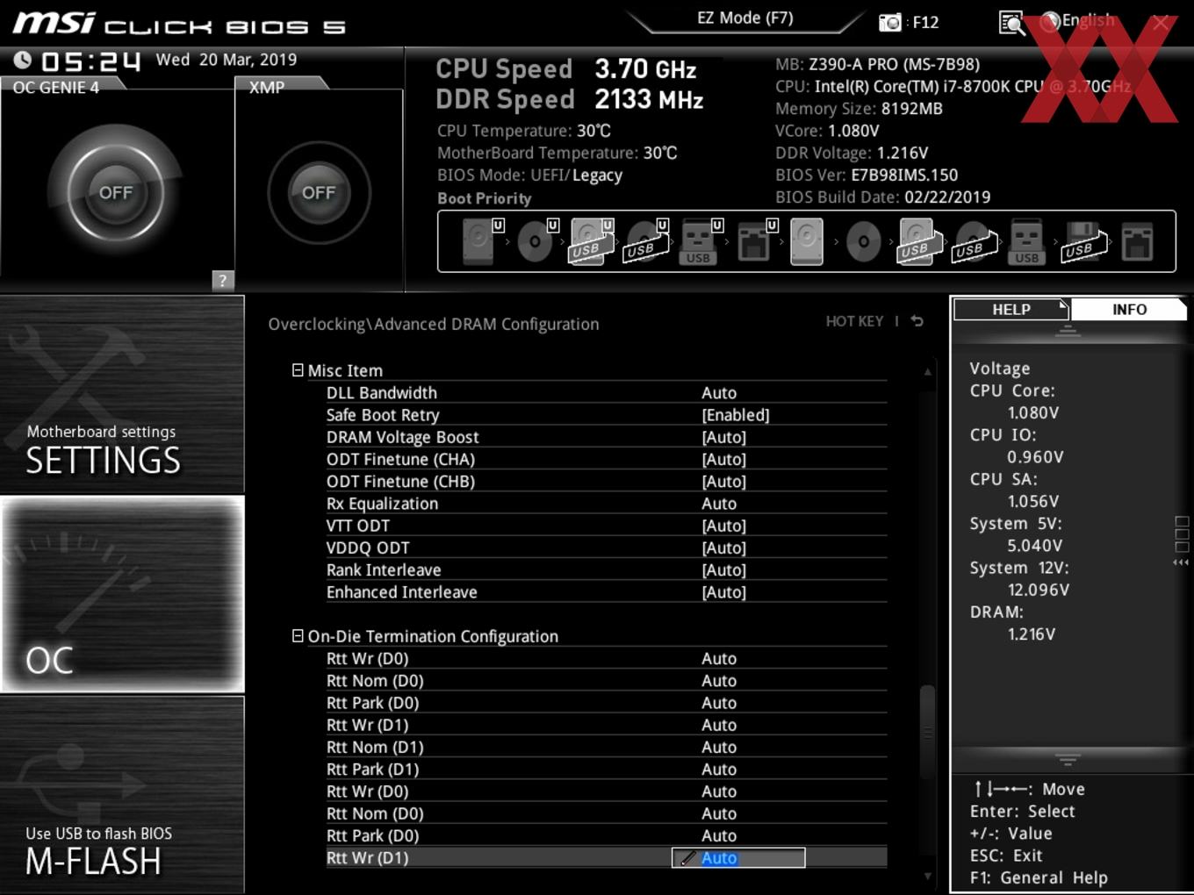Select the UEFI optical disc boot icon
This screenshot has width=1194, height=895.
(536, 241)
